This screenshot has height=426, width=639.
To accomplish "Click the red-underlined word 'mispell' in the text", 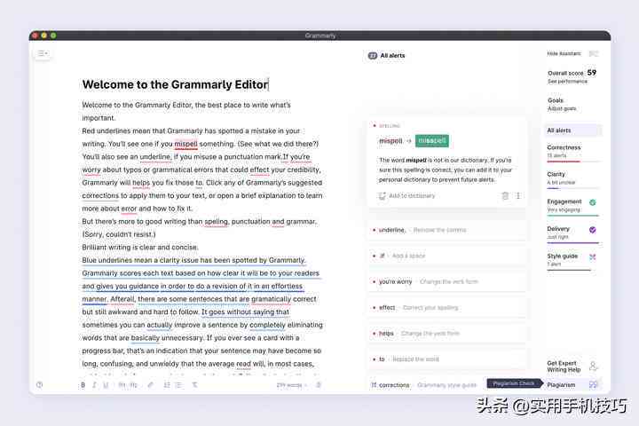I will (185, 144).
